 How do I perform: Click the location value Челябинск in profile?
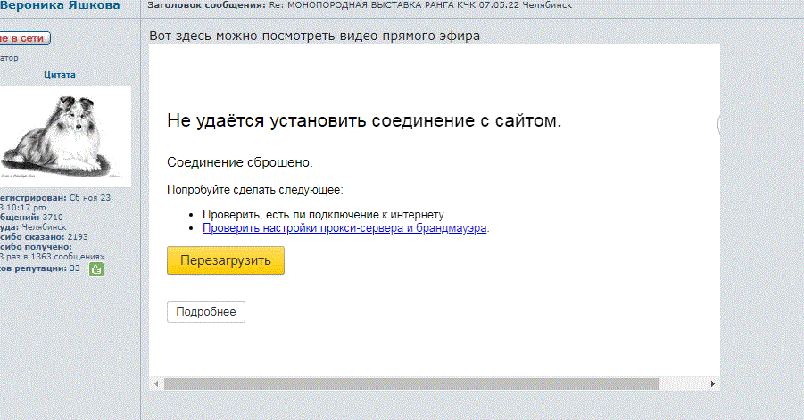pyautogui.click(x=44, y=226)
